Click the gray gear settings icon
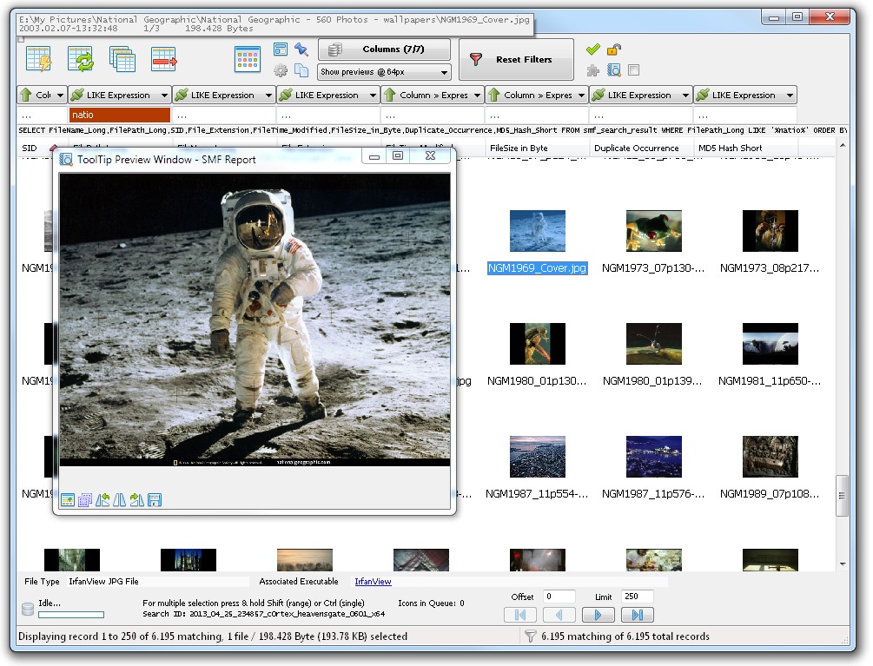This screenshot has width=873, height=666. tap(281, 70)
